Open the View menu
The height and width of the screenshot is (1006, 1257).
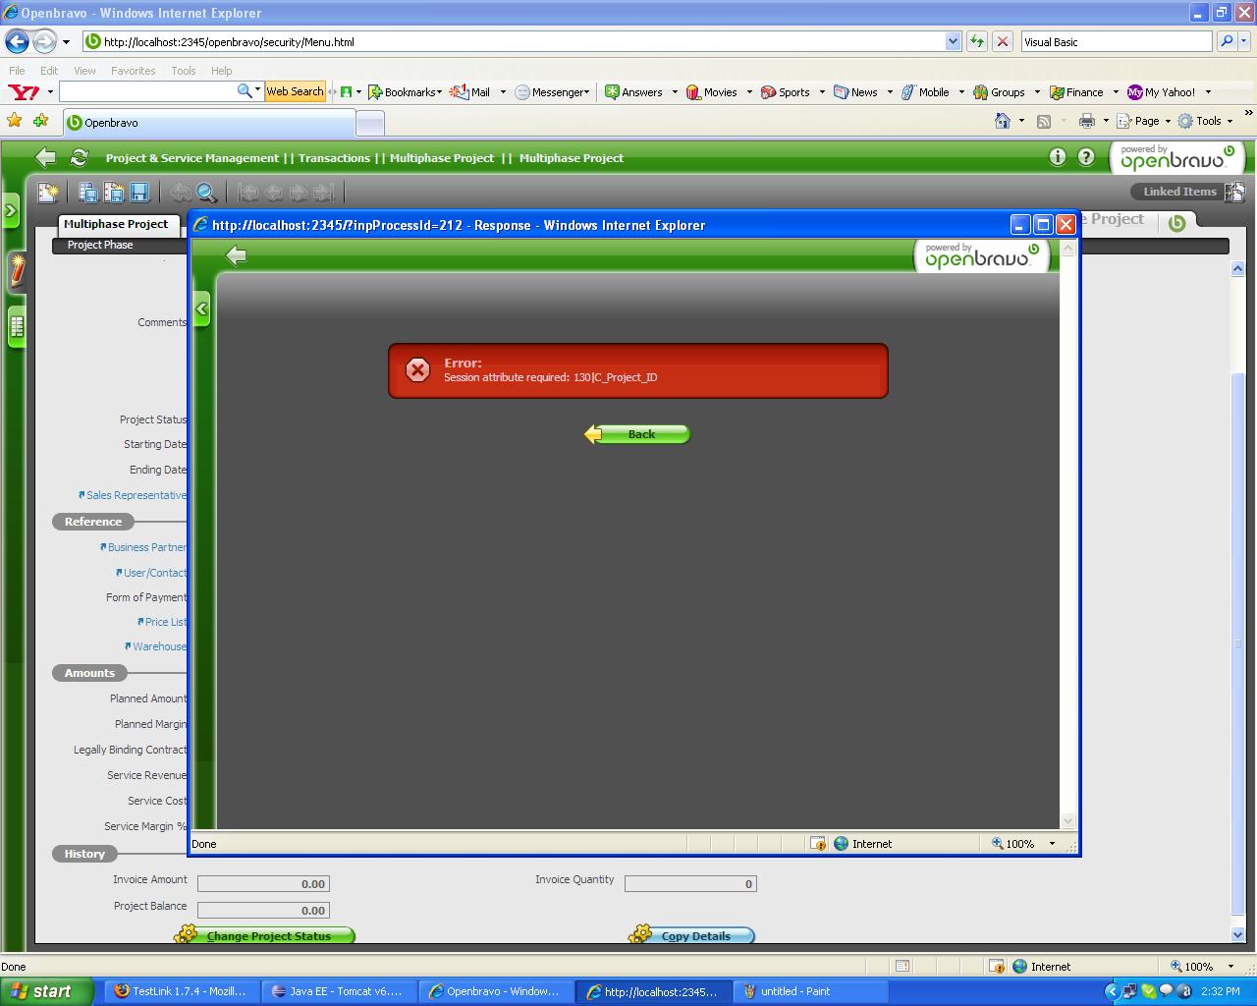point(85,71)
